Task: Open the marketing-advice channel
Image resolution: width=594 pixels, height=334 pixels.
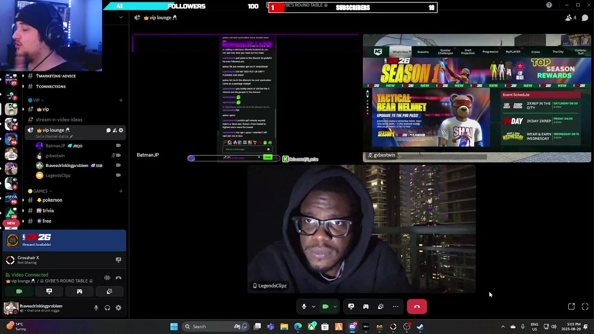Action: coord(74,76)
